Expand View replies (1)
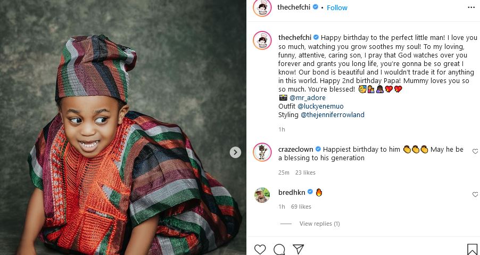Image resolution: width=480 pixels, height=255 pixels. [319, 224]
